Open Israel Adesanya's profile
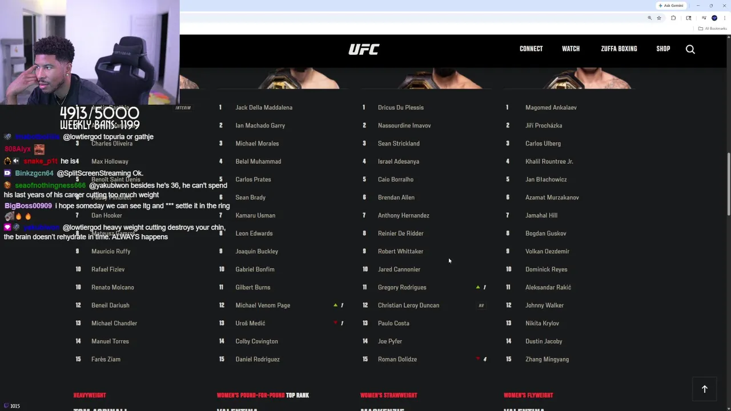The width and height of the screenshot is (731, 411). 398,162
